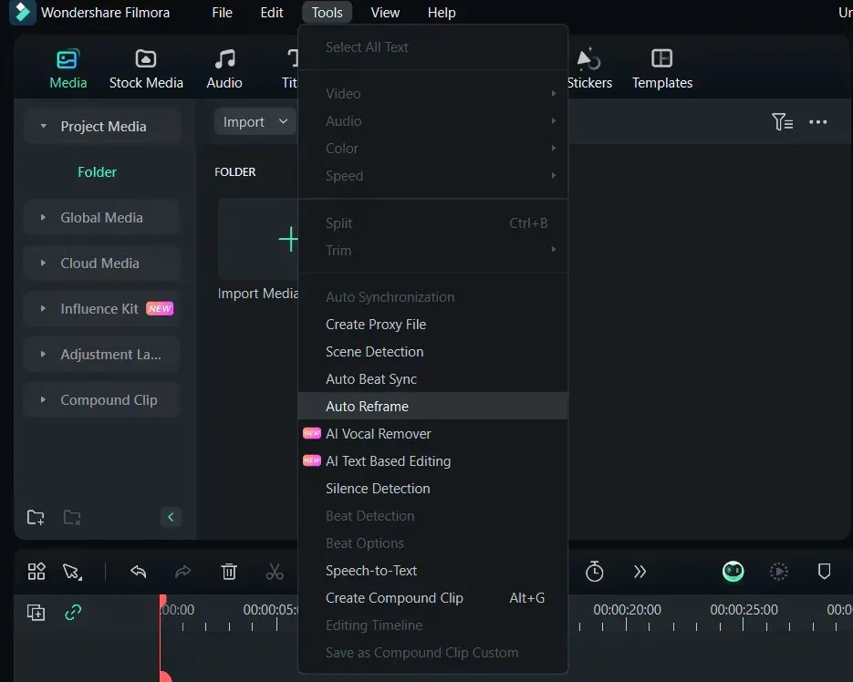Click the delete trash icon
Image resolution: width=853 pixels, height=682 pixels.
pyautogui.click(x=229, y=572)
